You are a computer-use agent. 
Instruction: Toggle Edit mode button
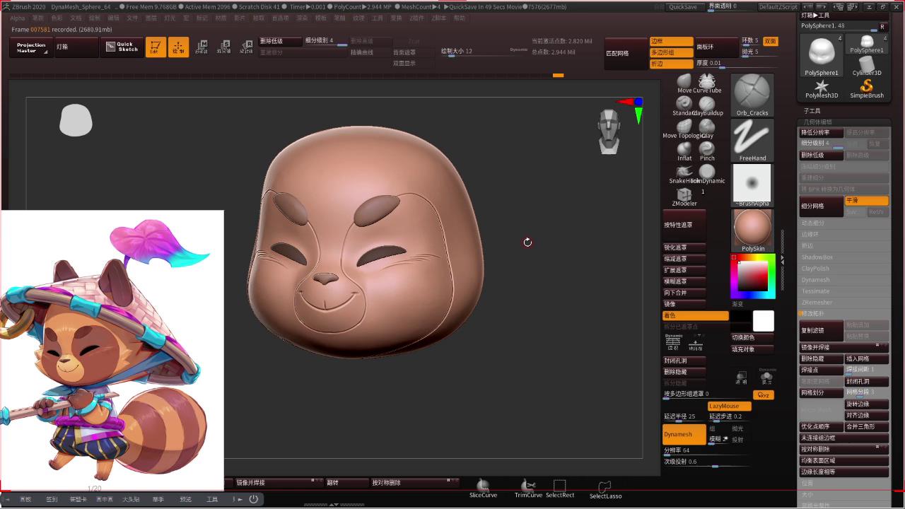156,47
